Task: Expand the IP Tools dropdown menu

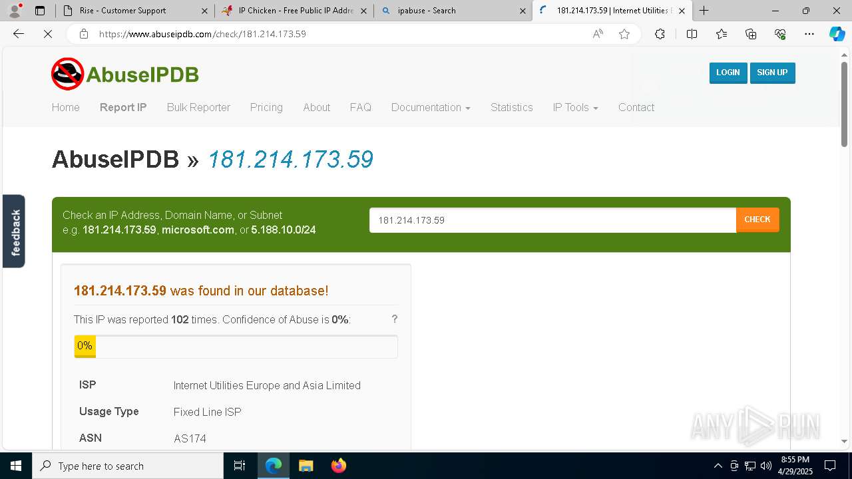Action: [575, 107]
